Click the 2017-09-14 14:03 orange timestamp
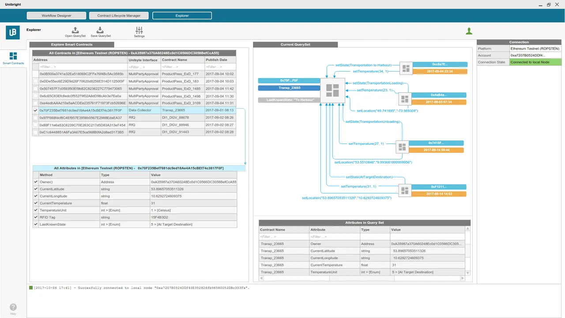 tap(439, 194)
